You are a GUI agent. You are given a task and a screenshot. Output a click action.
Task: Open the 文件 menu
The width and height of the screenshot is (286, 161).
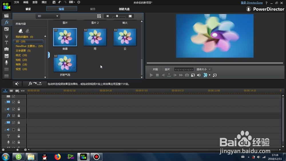click(x=16, y=2)
